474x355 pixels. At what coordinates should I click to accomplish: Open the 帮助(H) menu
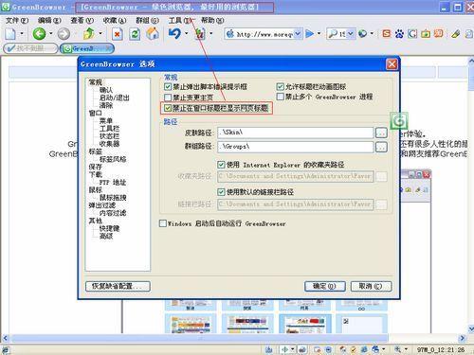[212, 21]
